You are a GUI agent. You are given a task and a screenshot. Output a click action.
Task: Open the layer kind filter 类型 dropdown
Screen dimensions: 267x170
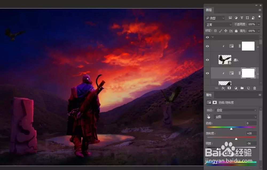pos(215,18)
